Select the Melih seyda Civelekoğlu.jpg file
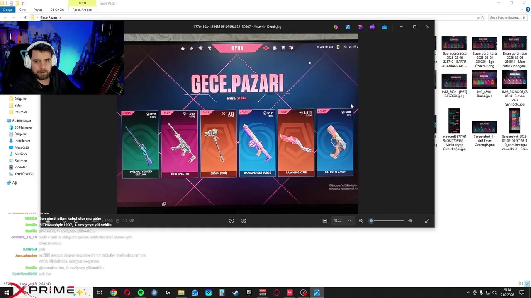Image resolution: width=531 pixels, height=298 pixels. click(x=454, y=130)
